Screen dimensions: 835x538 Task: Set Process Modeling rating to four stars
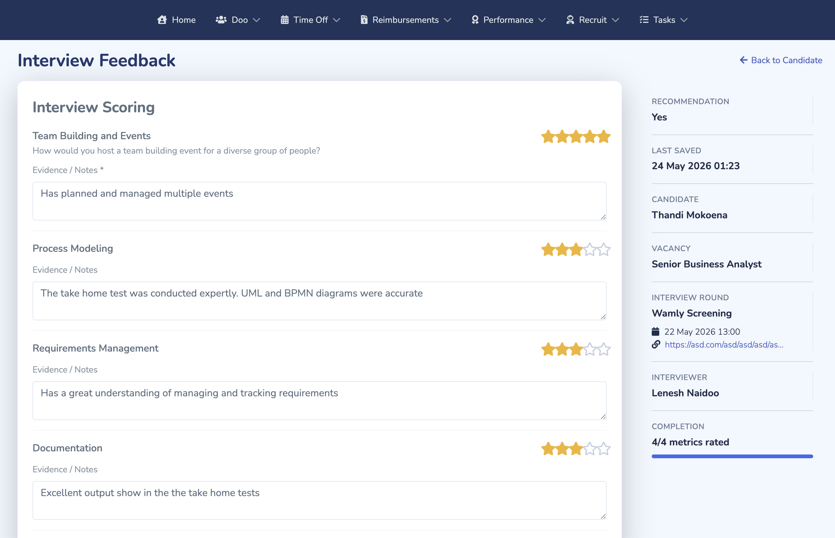coord(590,249)
